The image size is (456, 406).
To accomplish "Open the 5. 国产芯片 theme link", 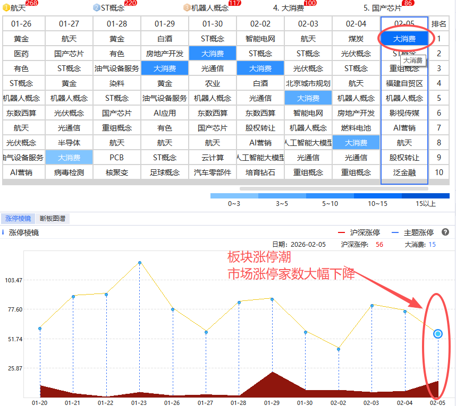I will tap(382, 8).
